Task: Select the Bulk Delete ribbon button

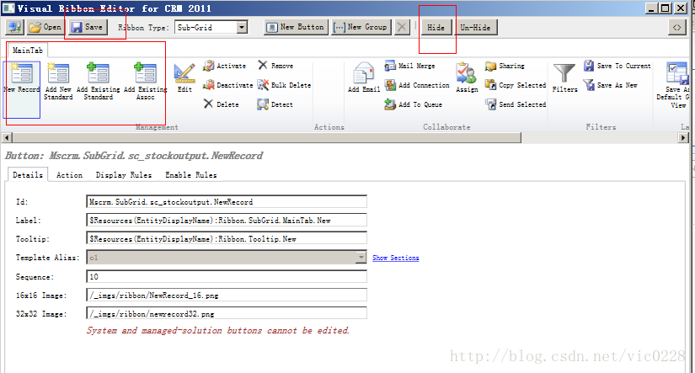Action: tap(284, 85)
